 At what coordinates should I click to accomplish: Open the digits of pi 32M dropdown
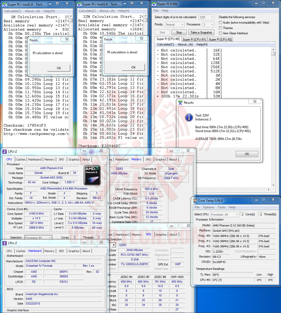point(206,17)
